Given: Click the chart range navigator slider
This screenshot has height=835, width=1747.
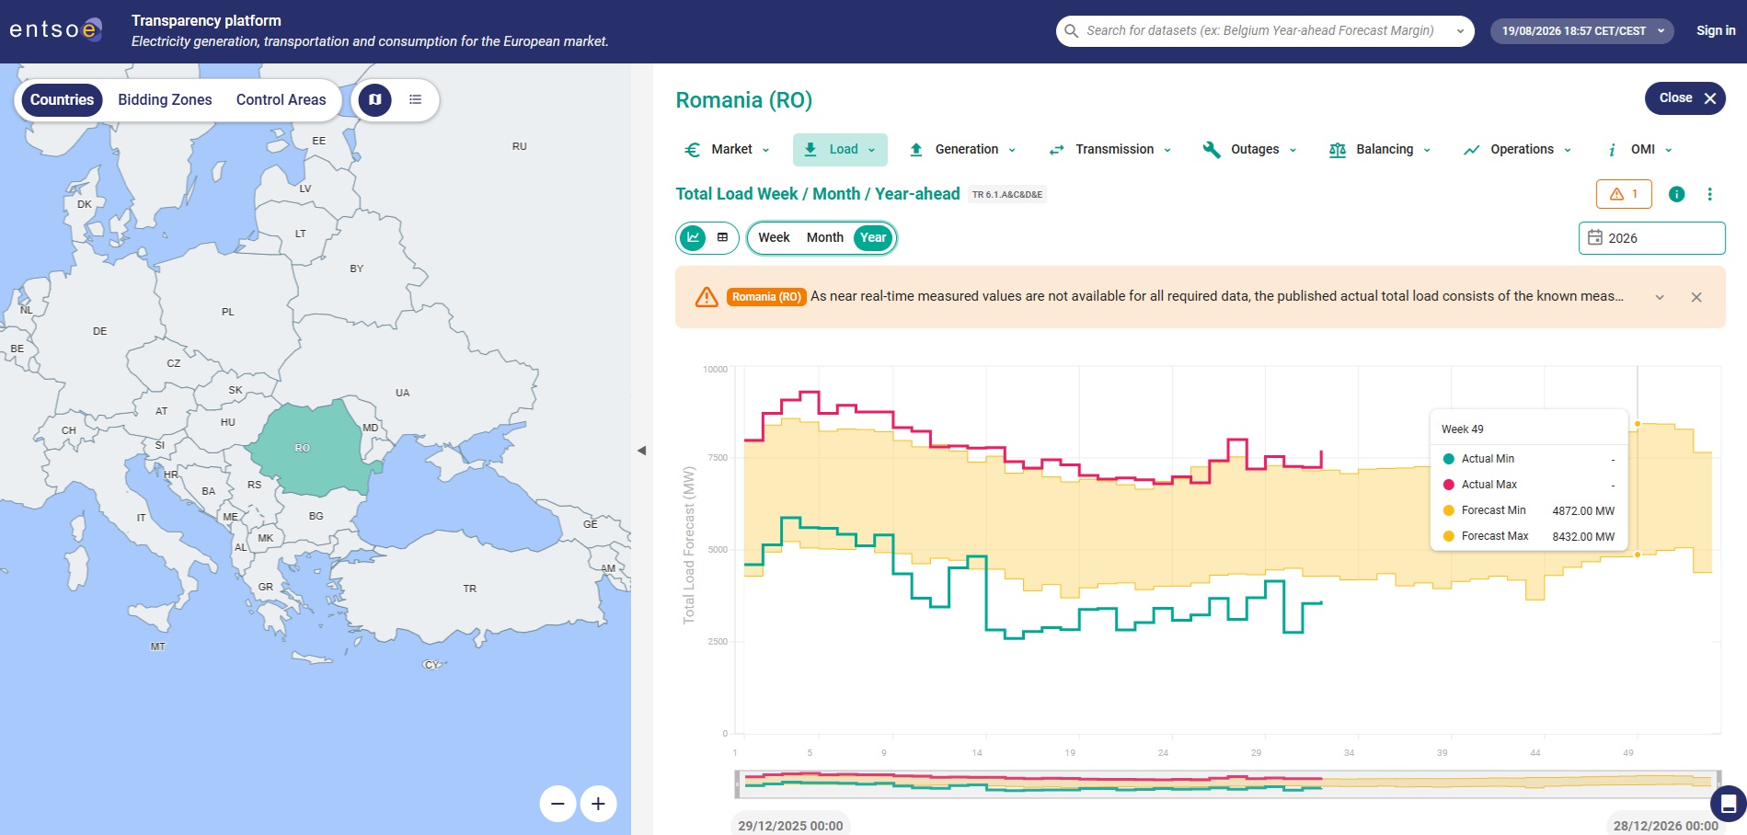Looking at the screenshot, I should coord(1227,784).
